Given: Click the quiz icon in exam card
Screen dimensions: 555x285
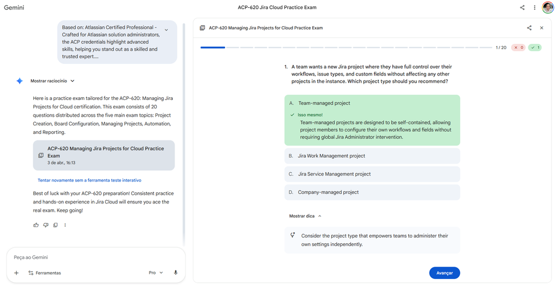Looking at the screenshot, I should (x=41, y=156).
